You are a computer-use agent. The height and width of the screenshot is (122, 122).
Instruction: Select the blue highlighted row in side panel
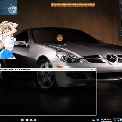tap(121, 36)
